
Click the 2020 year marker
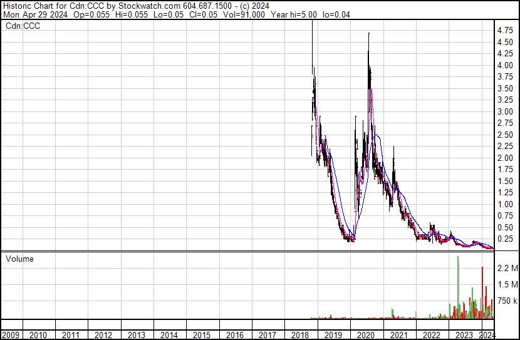(365, 335)
